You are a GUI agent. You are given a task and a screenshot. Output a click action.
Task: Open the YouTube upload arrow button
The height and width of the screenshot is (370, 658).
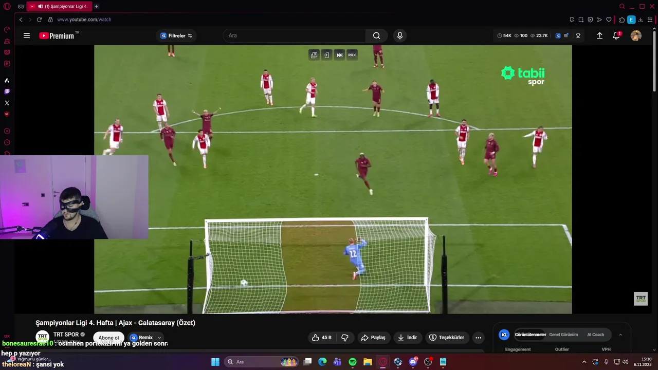[x=599, y=35]
